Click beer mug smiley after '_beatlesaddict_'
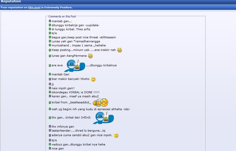Screen dimensions: 236x151 coord(100,103)
